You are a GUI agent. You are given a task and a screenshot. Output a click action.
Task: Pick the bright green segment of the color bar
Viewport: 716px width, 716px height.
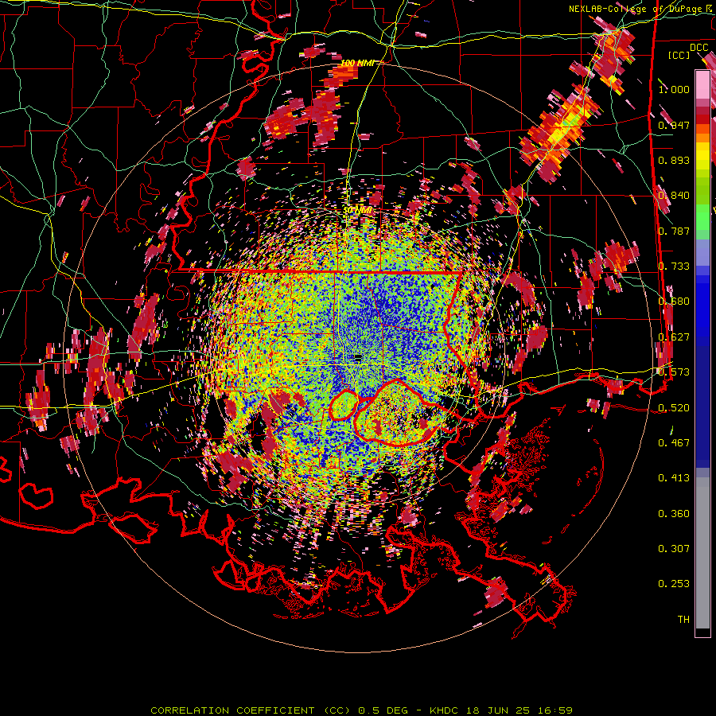pos(702,218)
